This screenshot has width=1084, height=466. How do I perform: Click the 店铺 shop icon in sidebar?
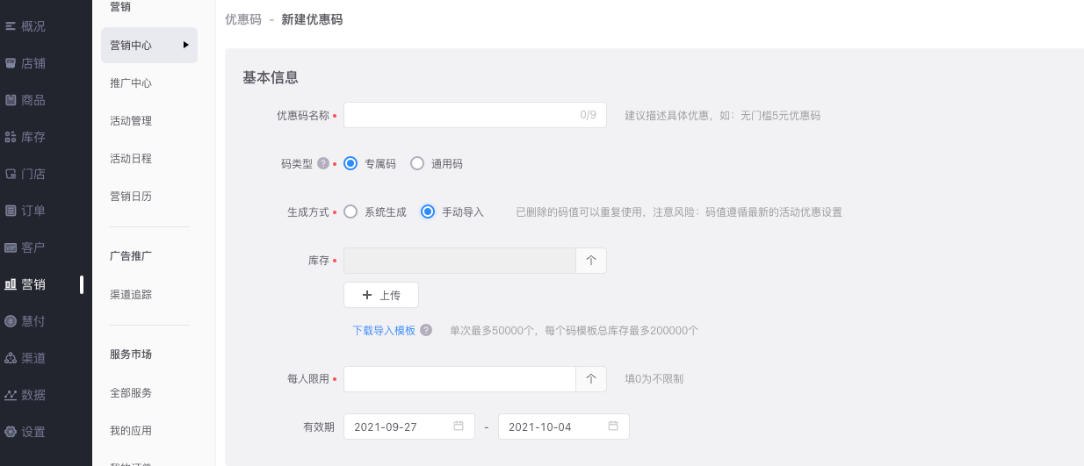[x=11, y=63]
